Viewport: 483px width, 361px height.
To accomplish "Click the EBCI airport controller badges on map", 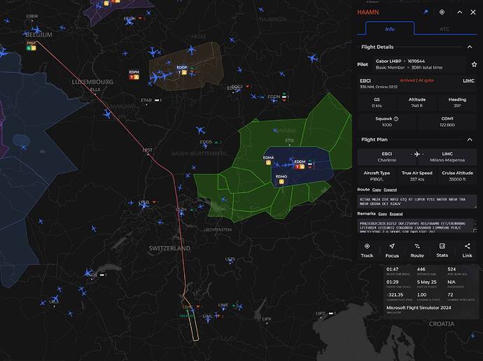I will tap(31, 48).
